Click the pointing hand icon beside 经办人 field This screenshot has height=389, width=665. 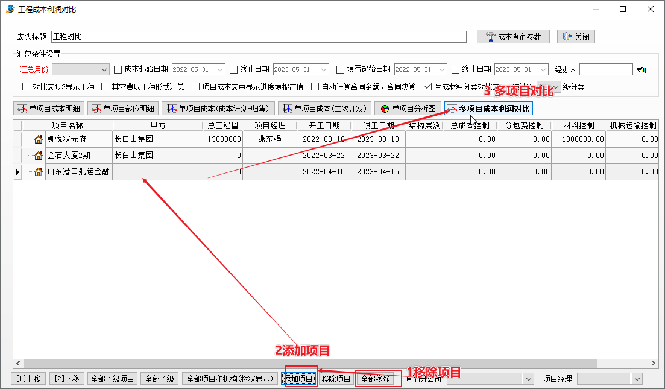(x=640, y=70)
